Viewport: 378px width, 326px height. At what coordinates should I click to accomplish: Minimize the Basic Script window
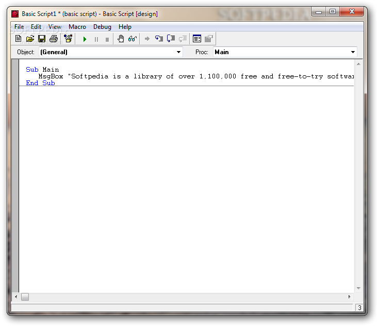coord(319,11)
